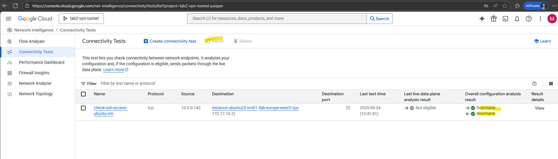Tick the checkbox for check-ssh-access-ubuntu-vm
The image size is (558, 159).
coord(83,108)
